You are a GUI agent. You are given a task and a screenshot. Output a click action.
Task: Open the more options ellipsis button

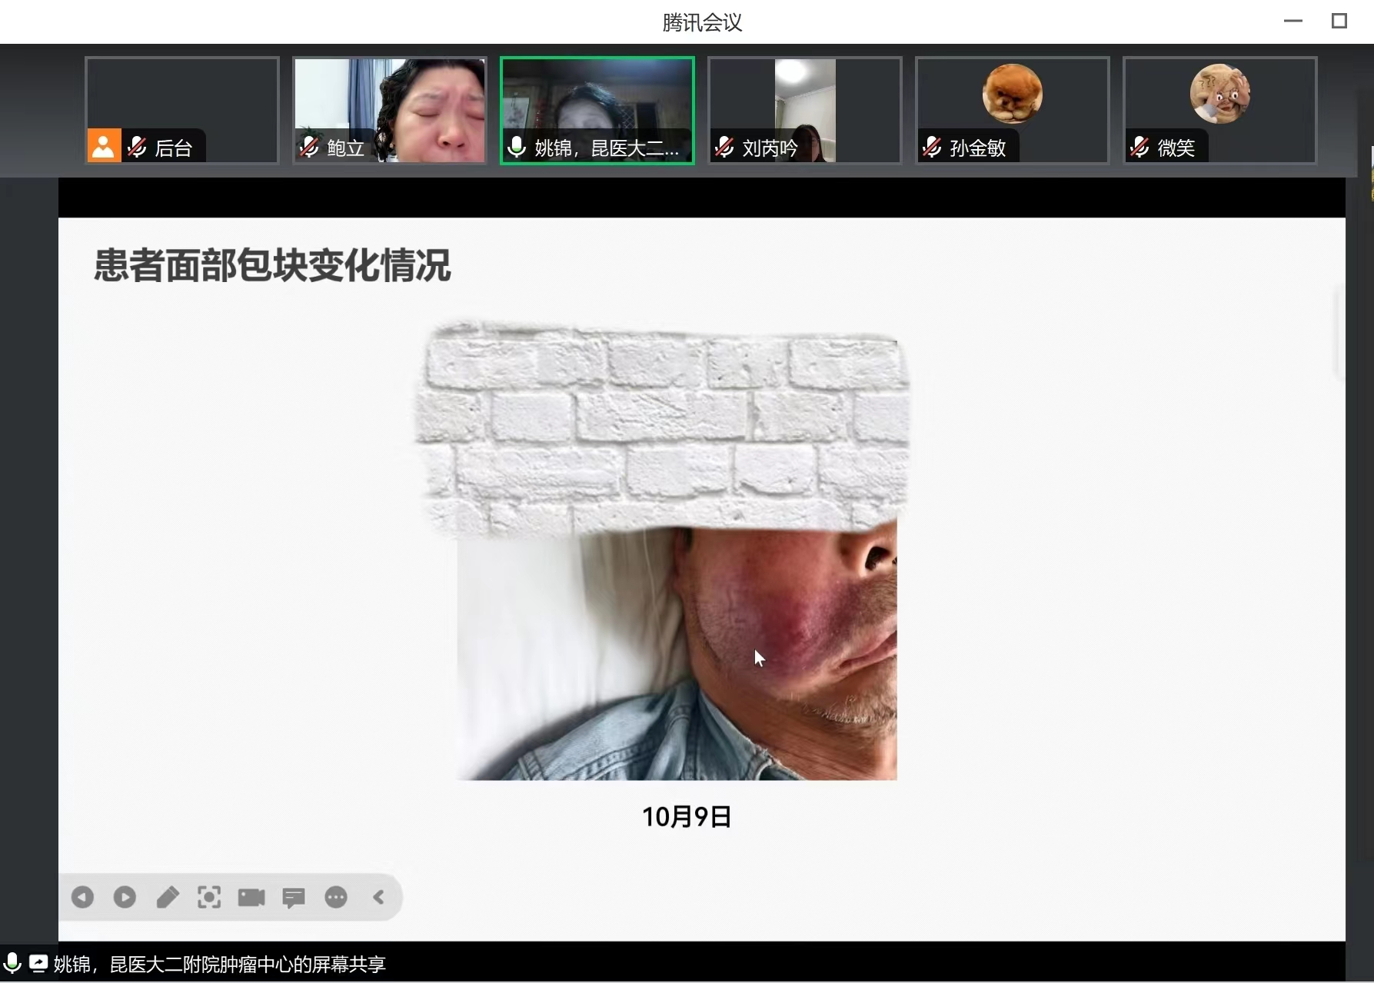336,897
